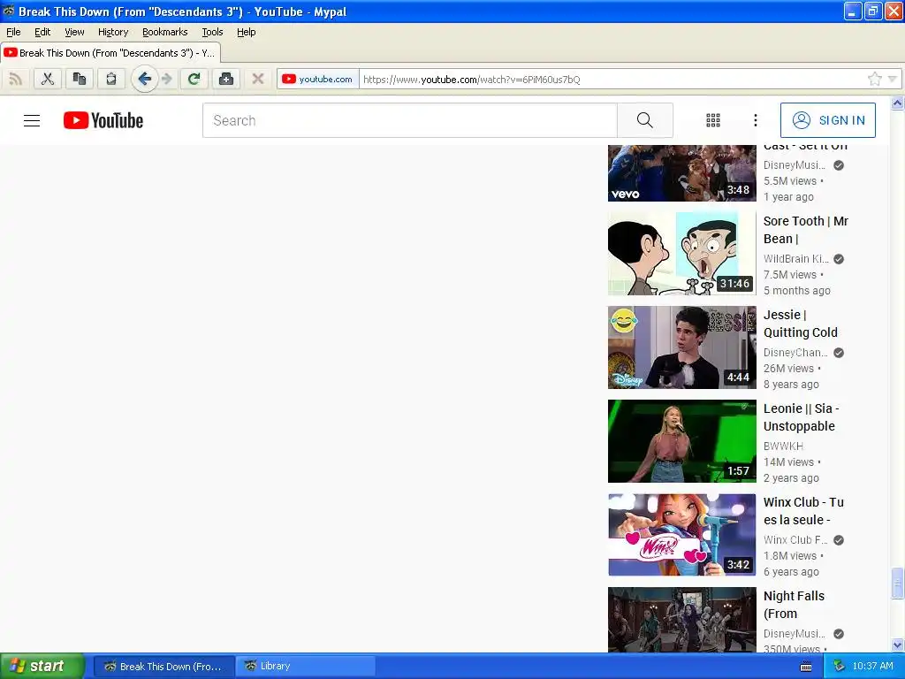
Task: Click the WildBrain Ki... channel name
Action: pyautogui.click(x=795, y=259)
